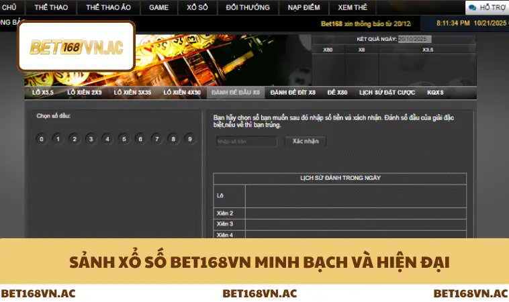Viewport: 509px width, 302px height.
Task: Open the Thể Thao menu
Action: tap(50, 7)
